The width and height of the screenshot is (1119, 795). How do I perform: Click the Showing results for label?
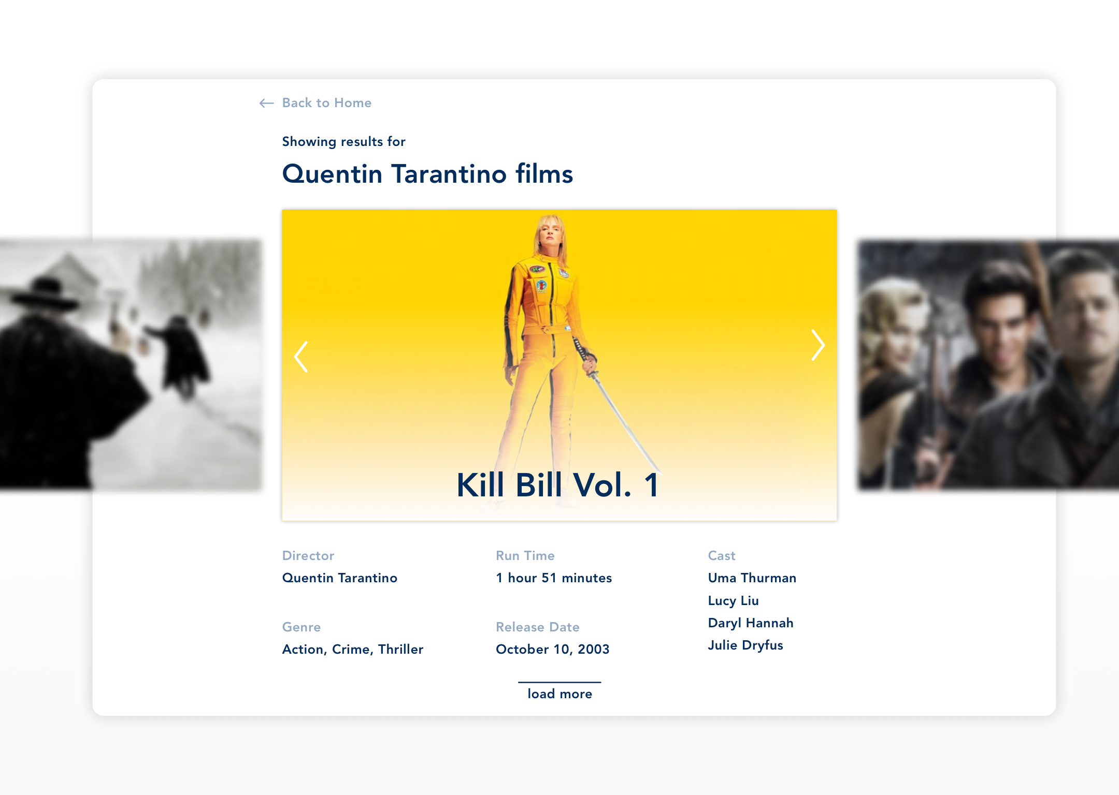(343, 142)
